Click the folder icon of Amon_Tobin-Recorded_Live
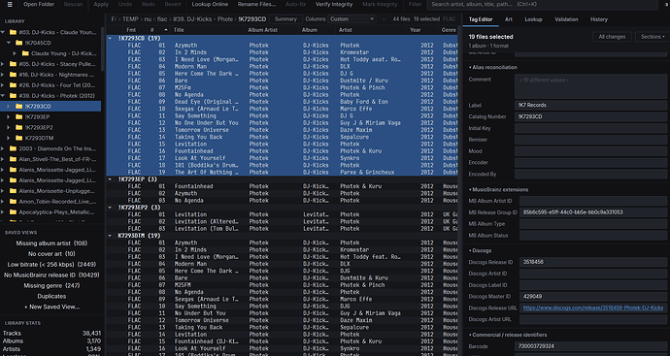Image resolution: width=670 pixels, height=356 pixels. point(13,202)
